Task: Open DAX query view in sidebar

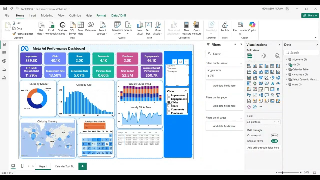Action: pos(4,69)
